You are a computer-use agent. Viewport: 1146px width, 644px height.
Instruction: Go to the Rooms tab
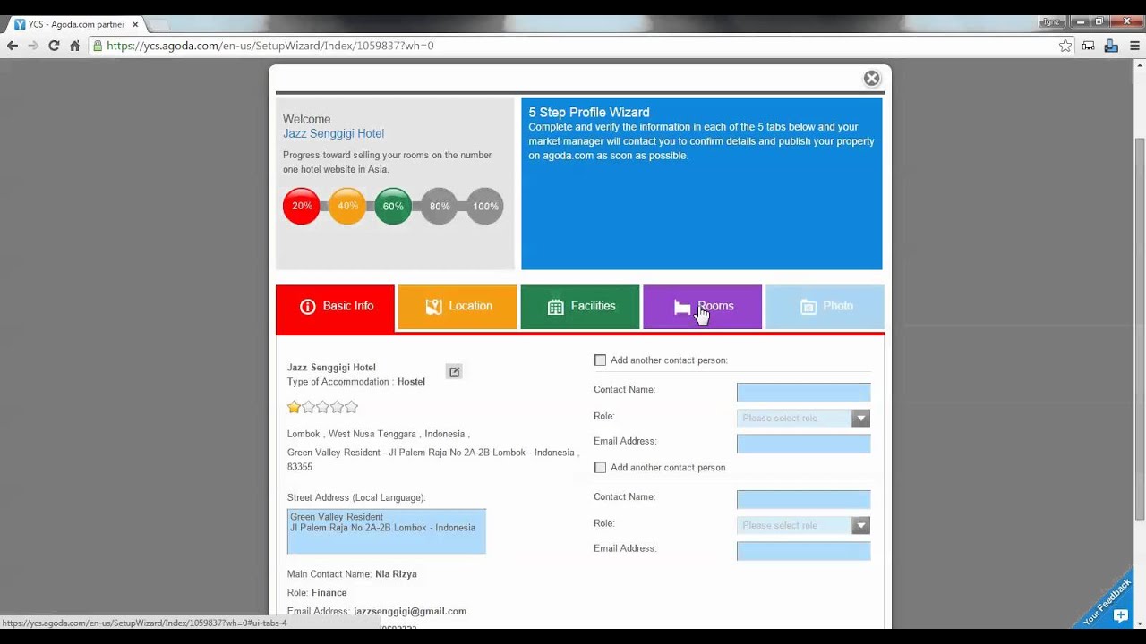(x=703, y=307)
